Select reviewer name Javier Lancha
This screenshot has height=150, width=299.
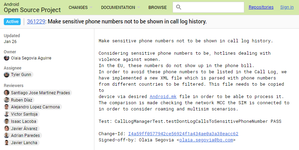pos(24,142)
